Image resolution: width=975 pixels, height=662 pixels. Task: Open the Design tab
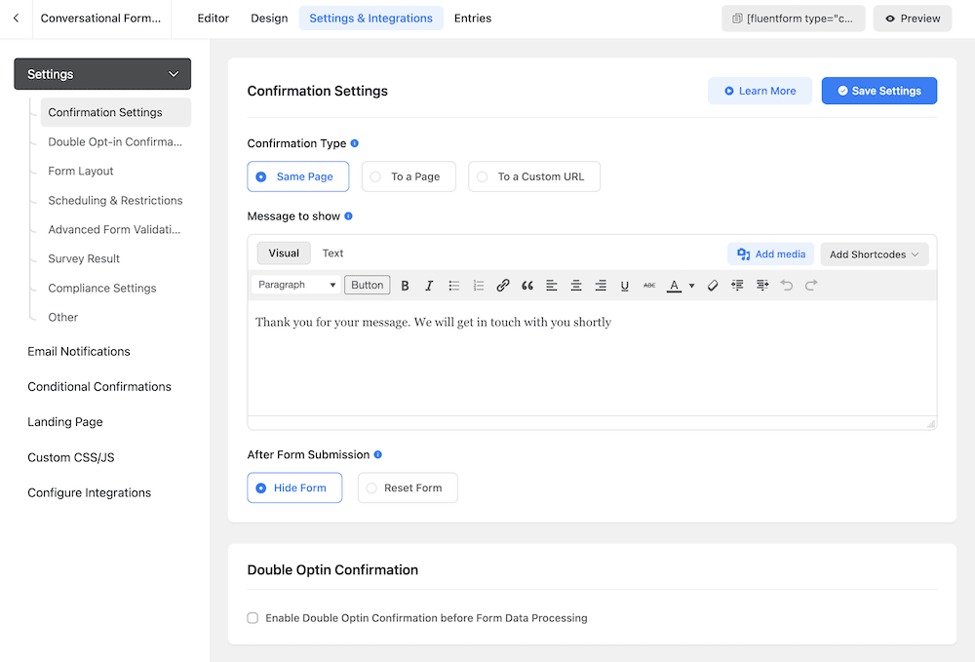click(x=269, y=18)
